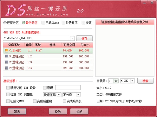Click the image path text field
This screenshot has width=157, height=117.
[36, 38]
